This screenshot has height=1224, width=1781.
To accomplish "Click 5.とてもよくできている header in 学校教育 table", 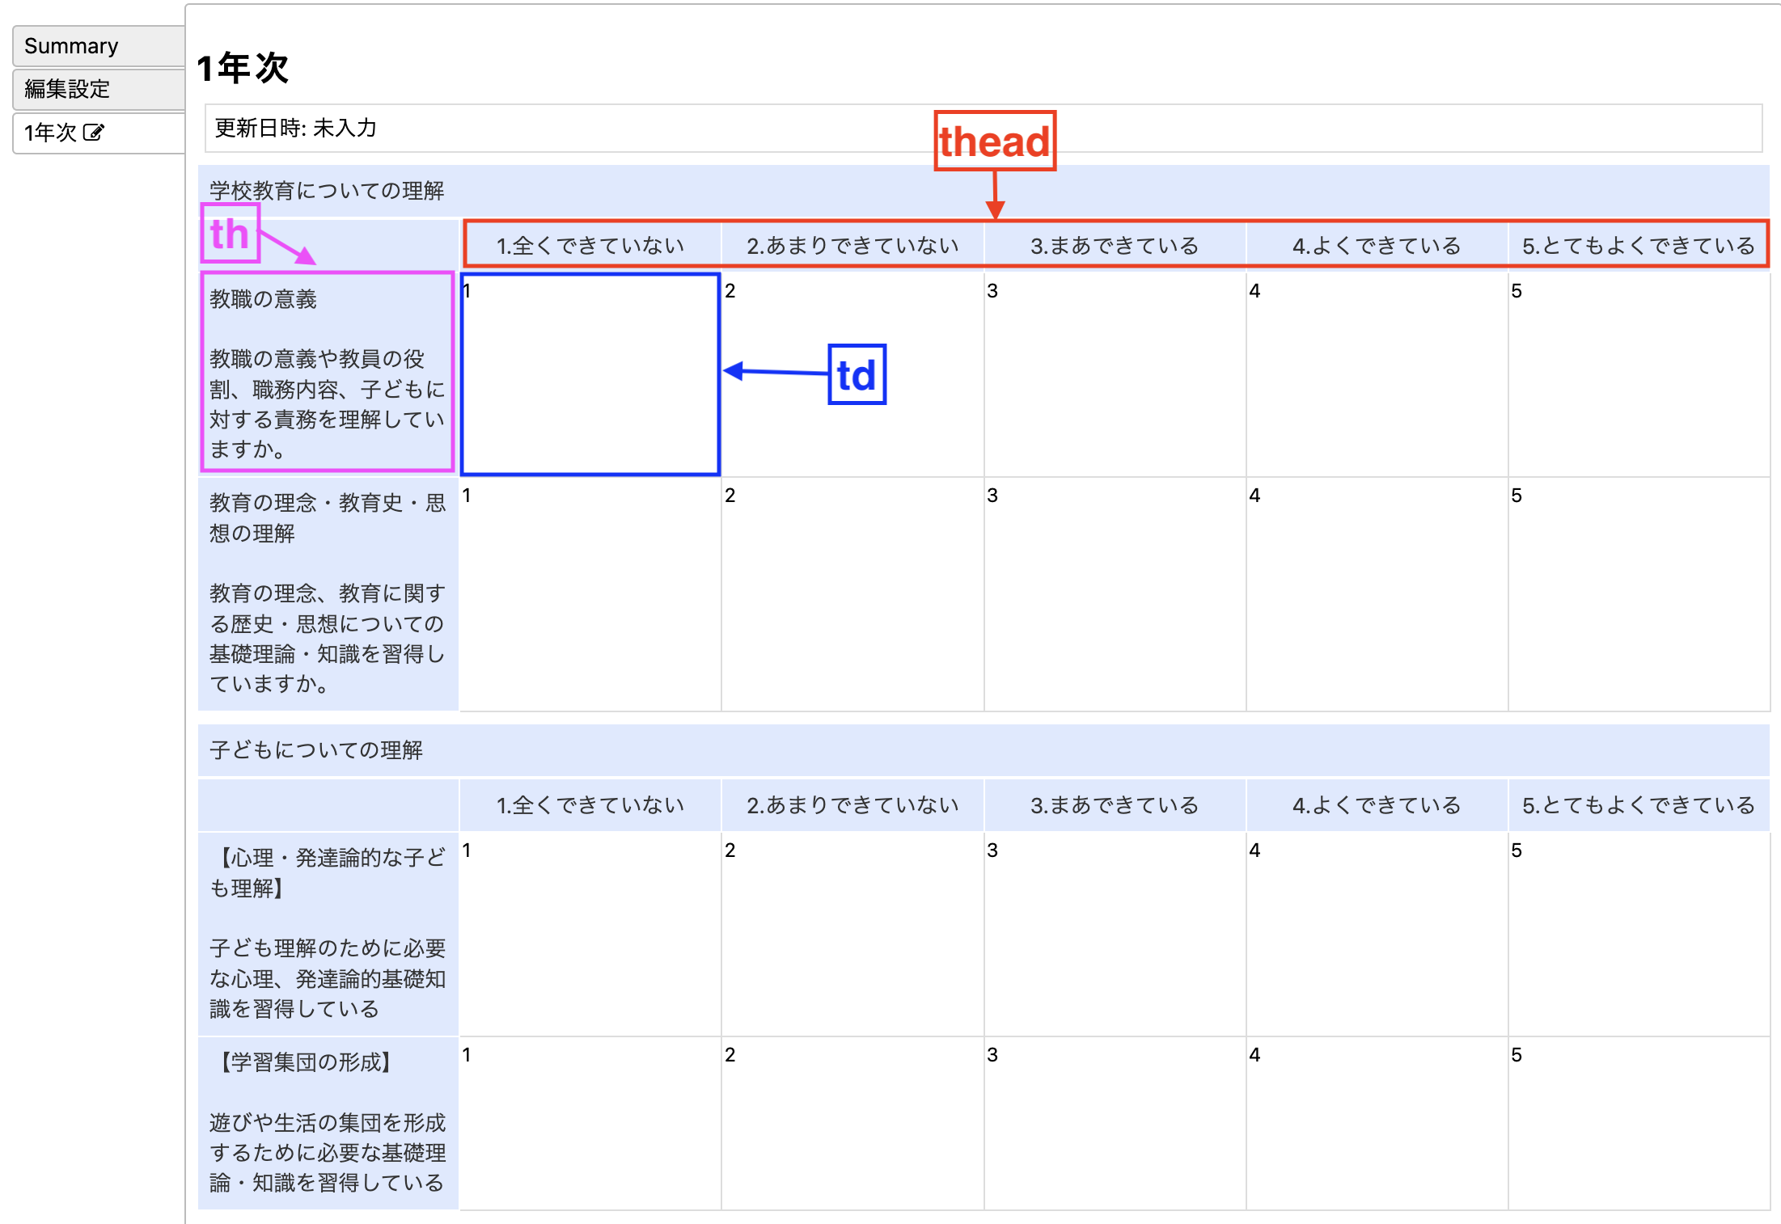I will point(1639,245).
